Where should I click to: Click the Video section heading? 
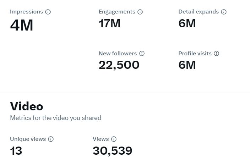[x=27, y=106]
